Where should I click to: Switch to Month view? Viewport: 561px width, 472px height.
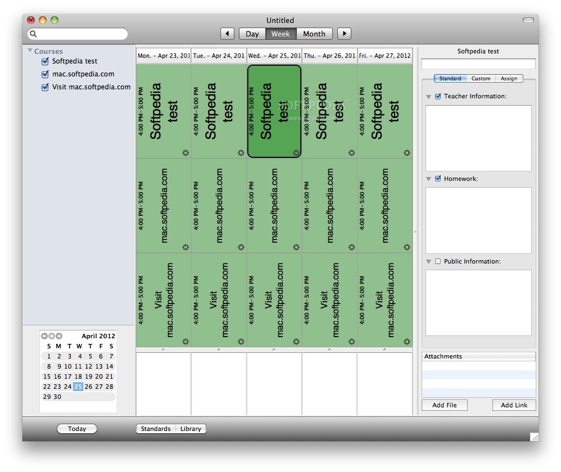[314, 34]
